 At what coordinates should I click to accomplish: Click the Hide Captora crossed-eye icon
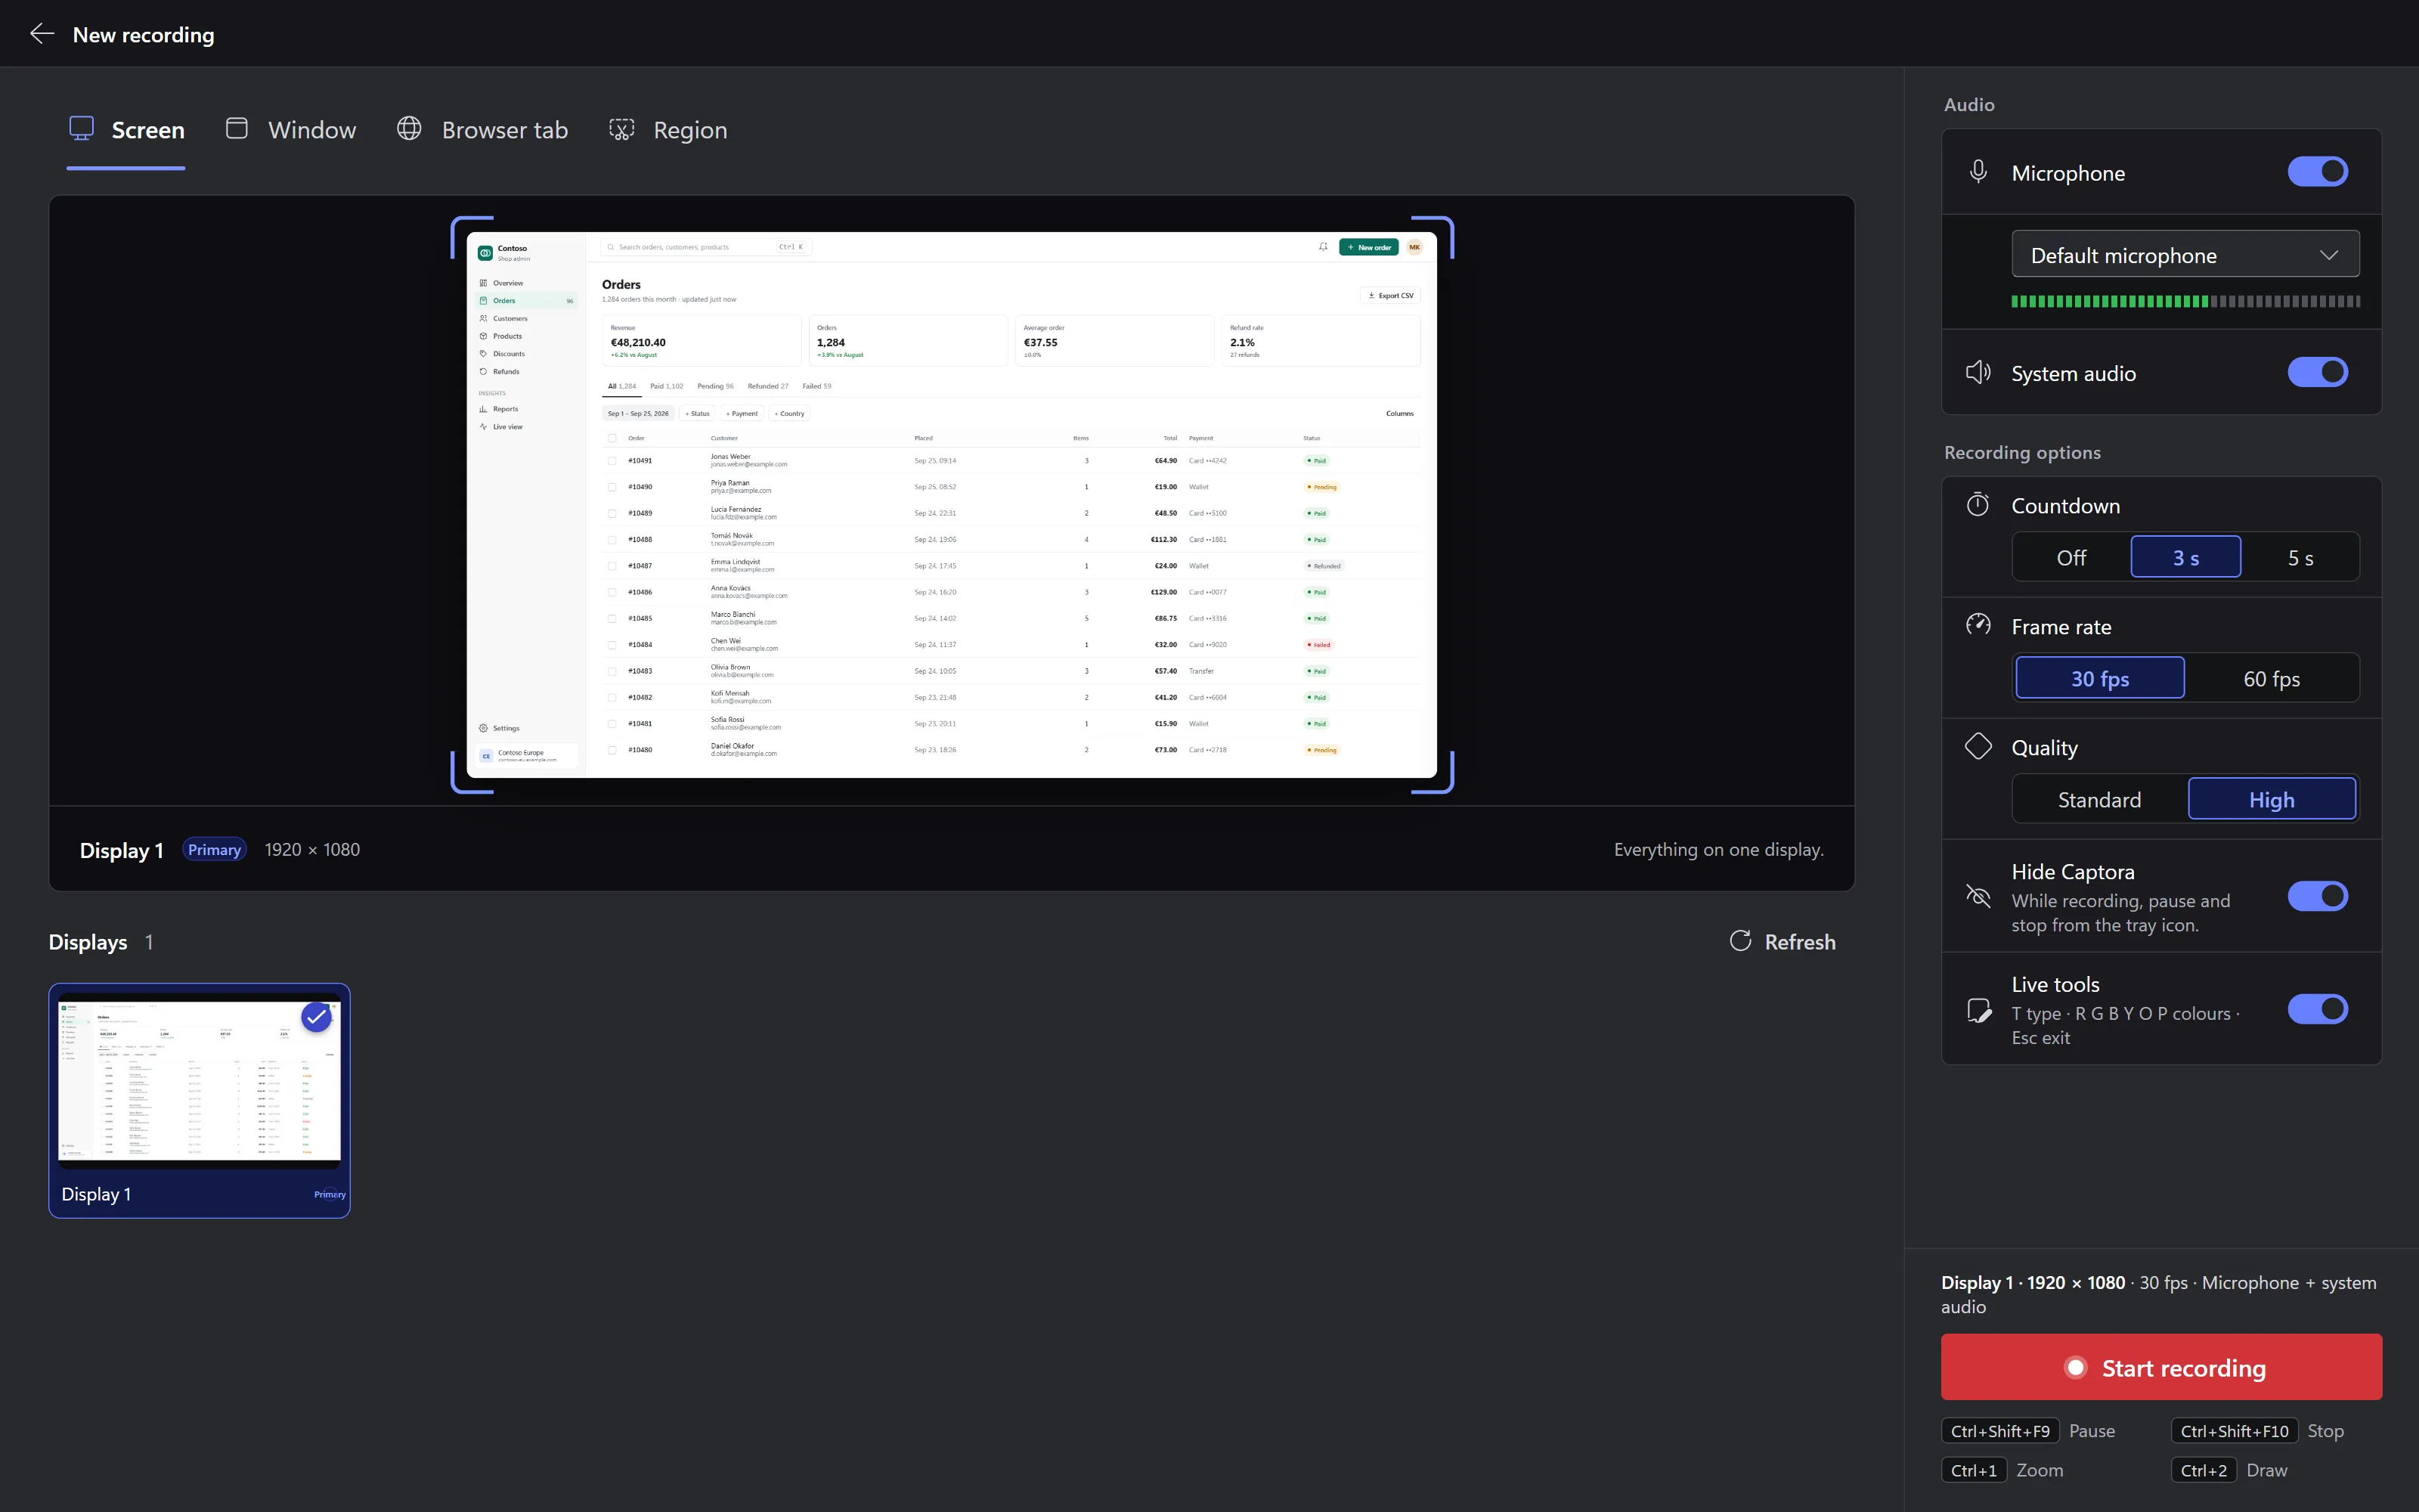pos(1978,896)
